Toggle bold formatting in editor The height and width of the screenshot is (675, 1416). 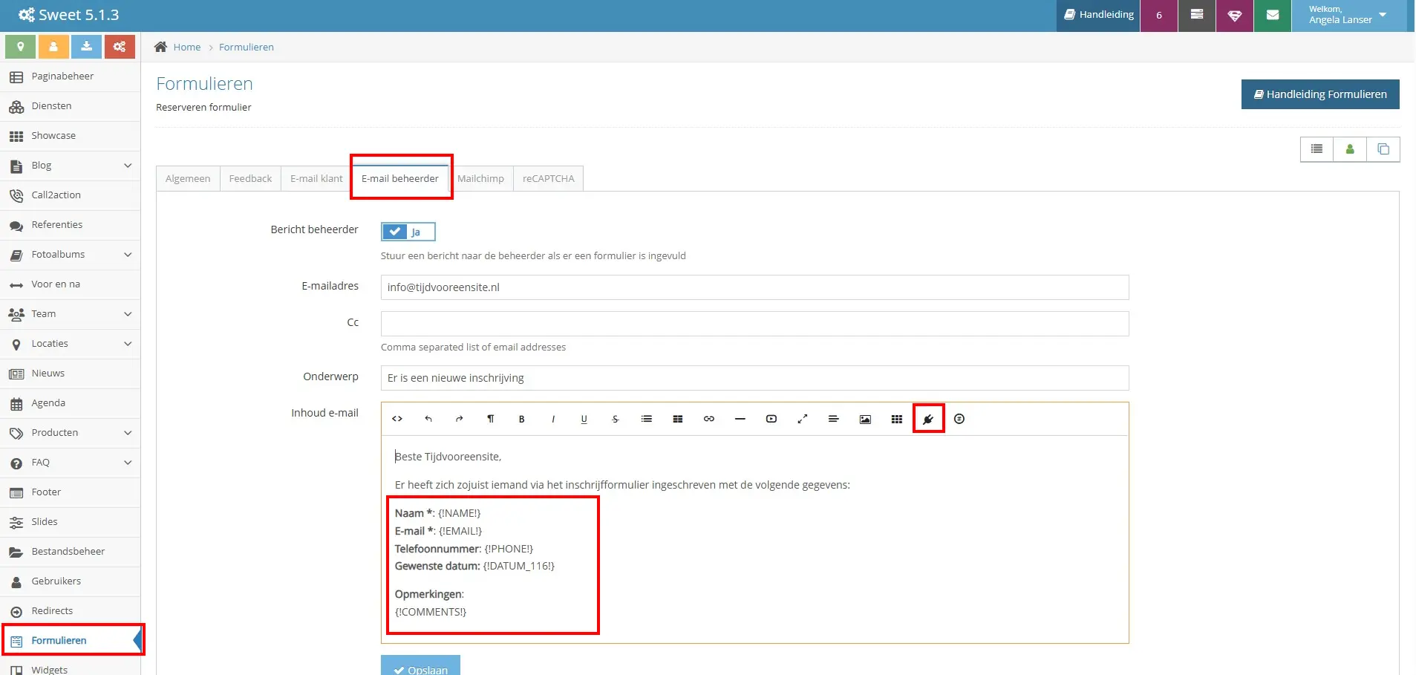[522, 419]
